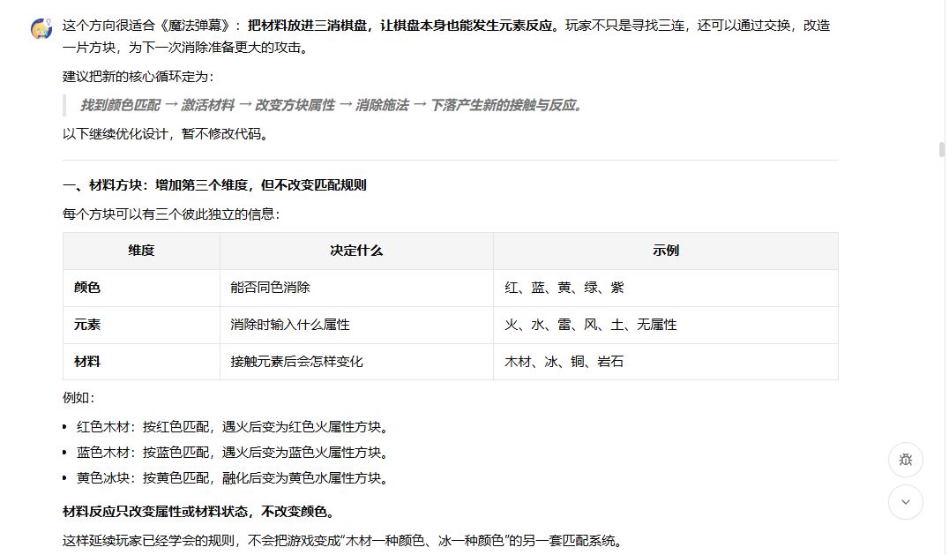Click the '决定什么' table column header
This screenshot has width=949, height=555.
356,251
